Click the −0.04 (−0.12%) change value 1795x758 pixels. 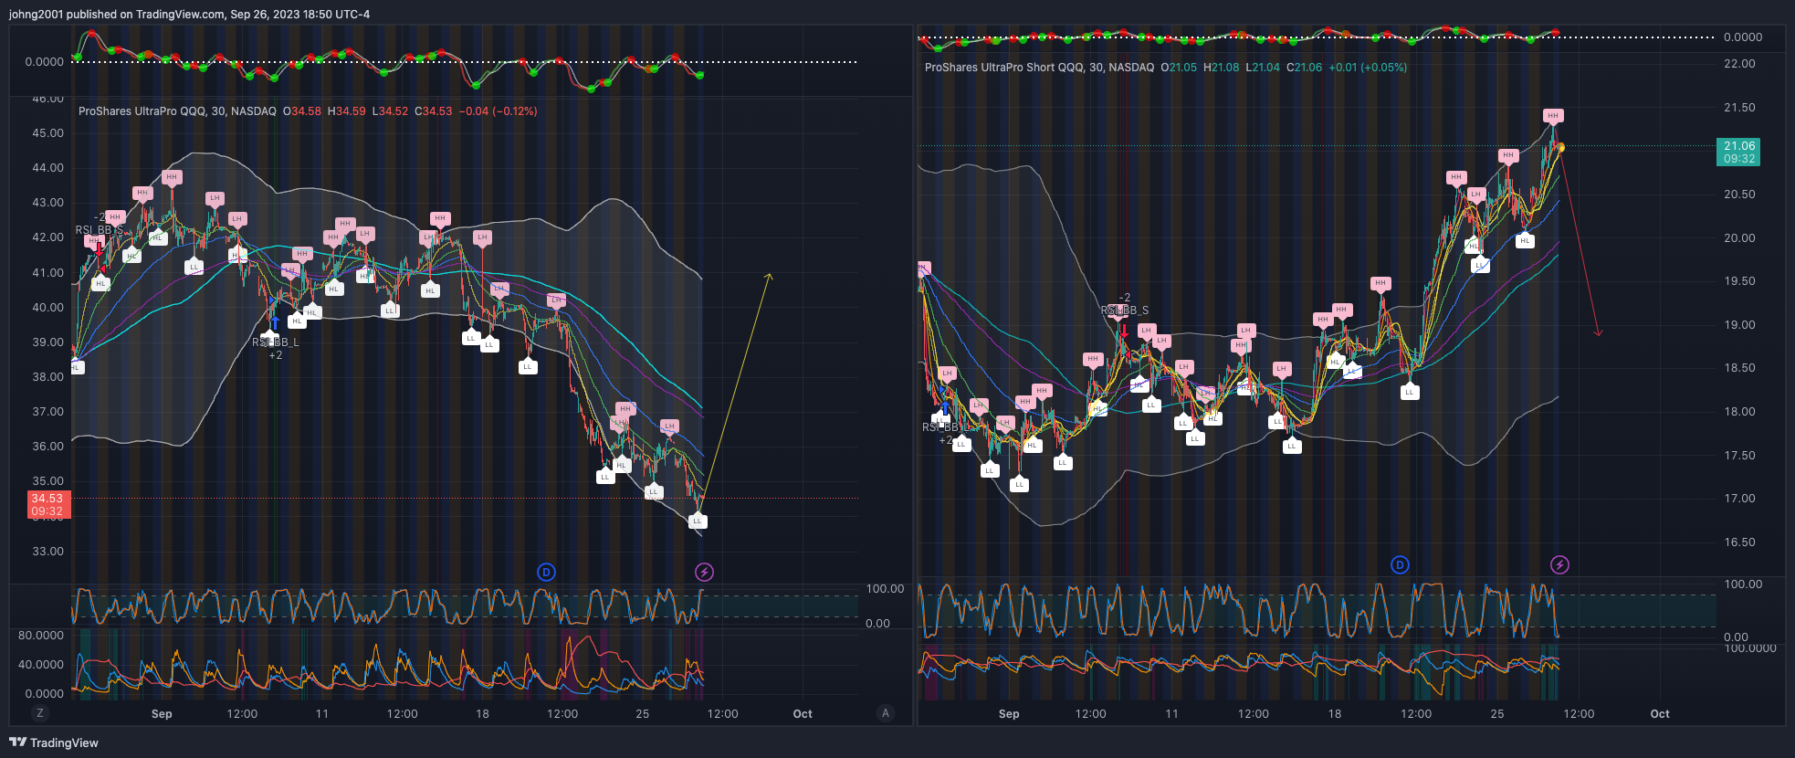[x=498, y=111]
